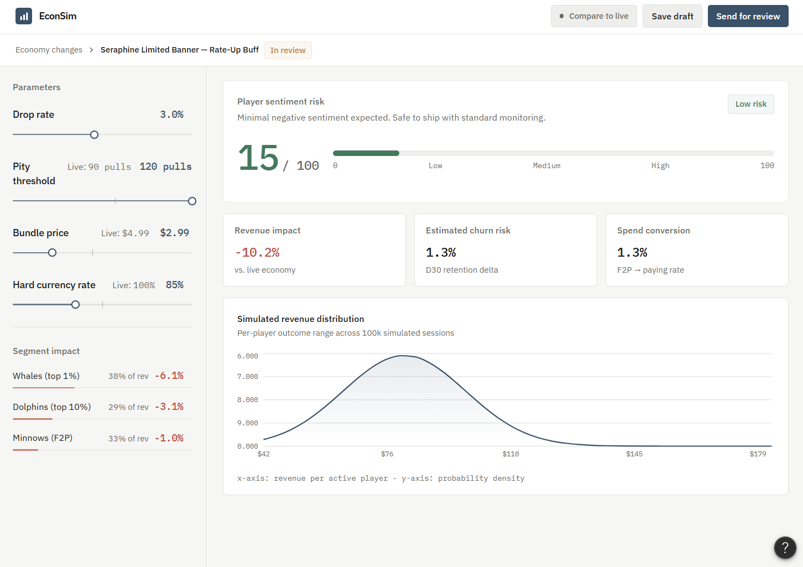Screen dimensions: 803x567
Task: Click the sentiment risk score 15
Action: [258, 158]
